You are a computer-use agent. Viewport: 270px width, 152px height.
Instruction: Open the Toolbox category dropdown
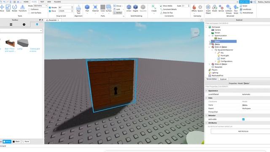21,30
